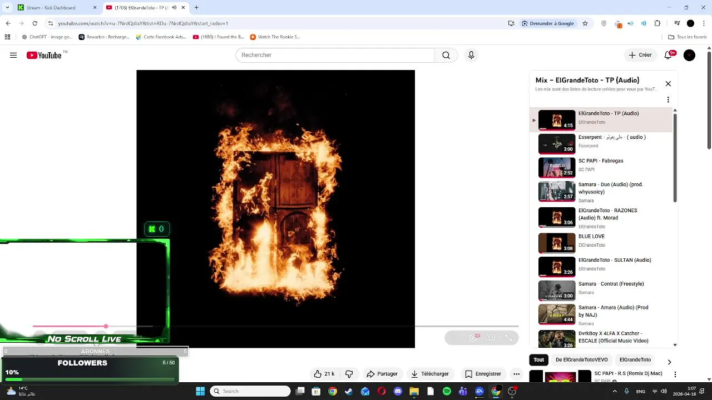712x400 pixels.
Task: Show hidden system tray icons chevron
Action: [615, 391]
